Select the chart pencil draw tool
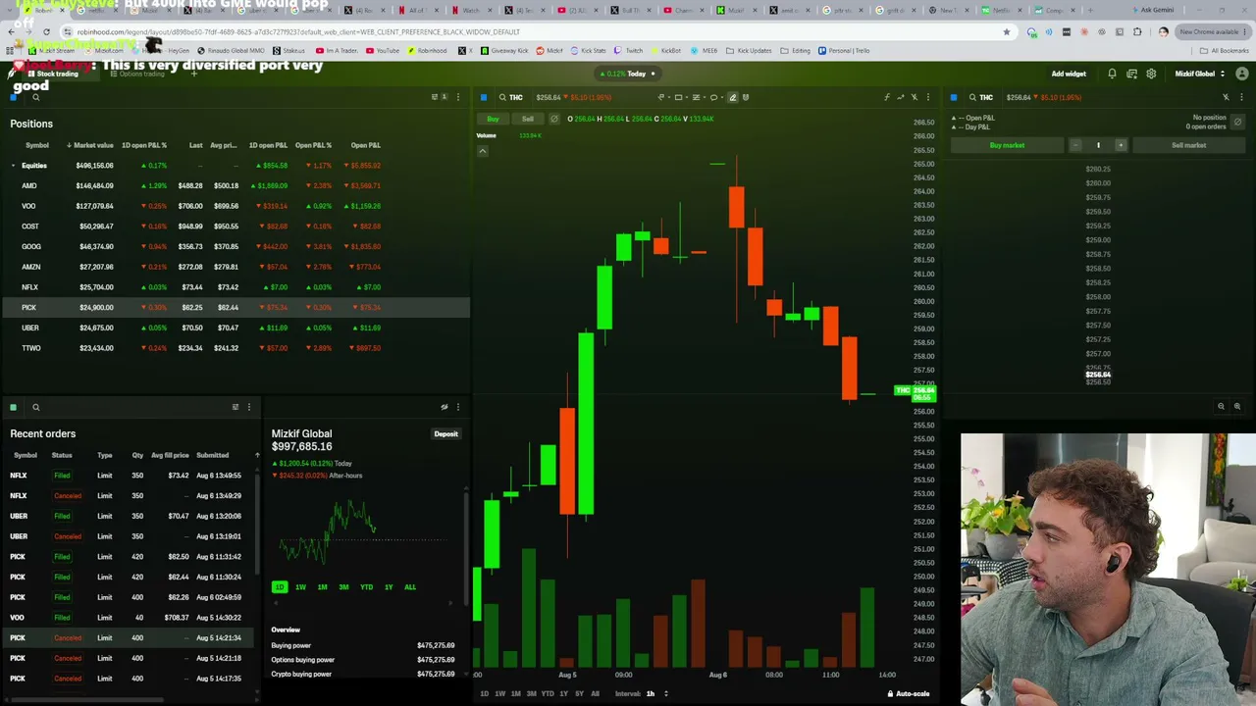The image size is (1256, 706). (732, 97)
